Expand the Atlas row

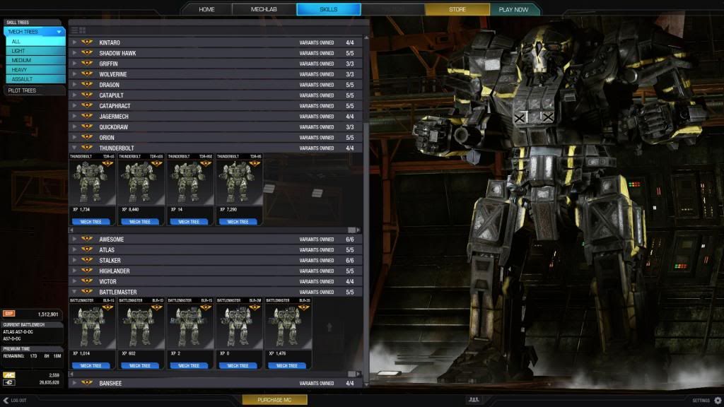(x=74, y=249)
